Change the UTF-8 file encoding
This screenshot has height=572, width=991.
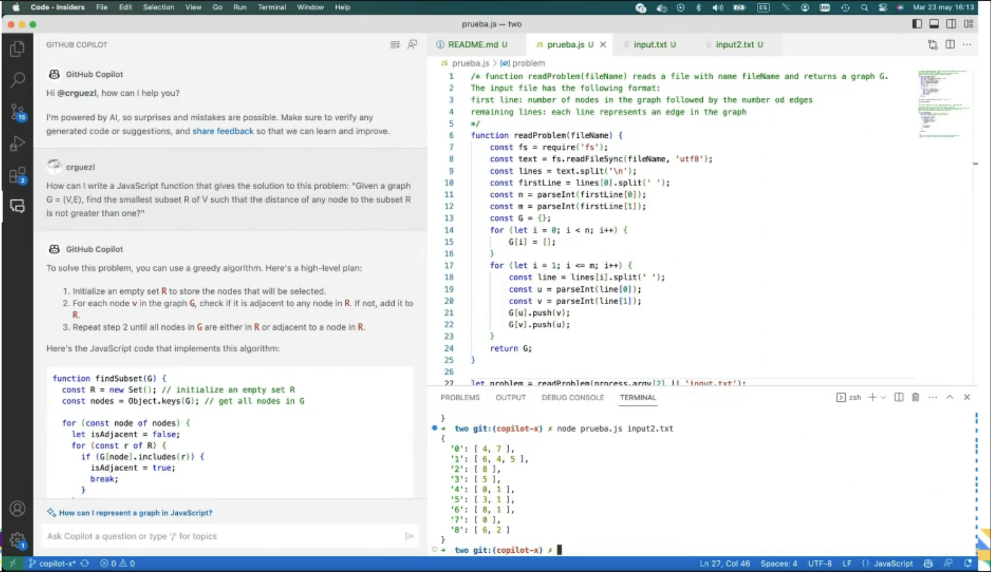pyautogui.click(x=820, y=564)
